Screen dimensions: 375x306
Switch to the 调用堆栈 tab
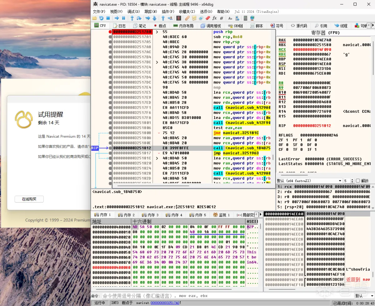pos(211,26)
